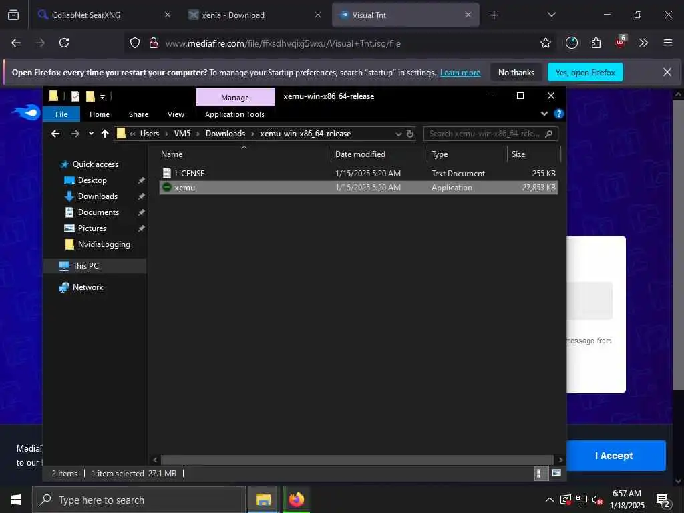Click Downloads in the breadcrumb path
This screenshot has width=684, height=513.
[225, 134]
